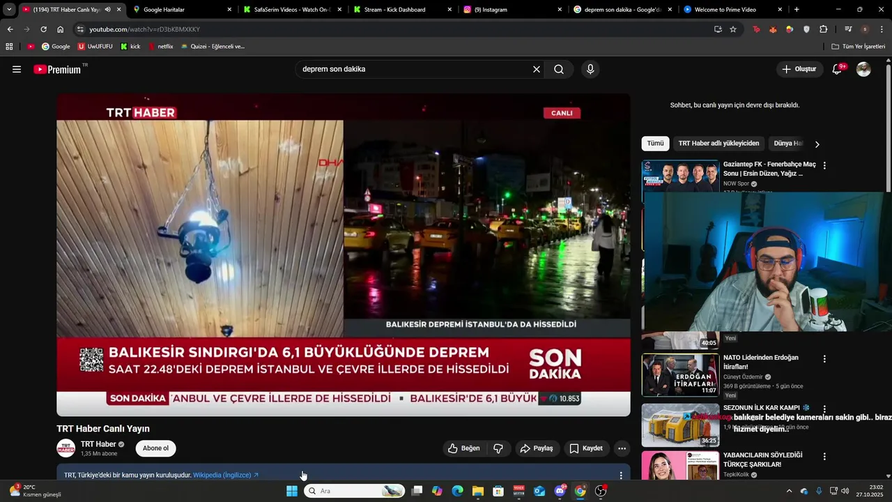Screen dimensions: 892x502
Task: Open options for Gaziantep FK video
Action: point(824,166)
